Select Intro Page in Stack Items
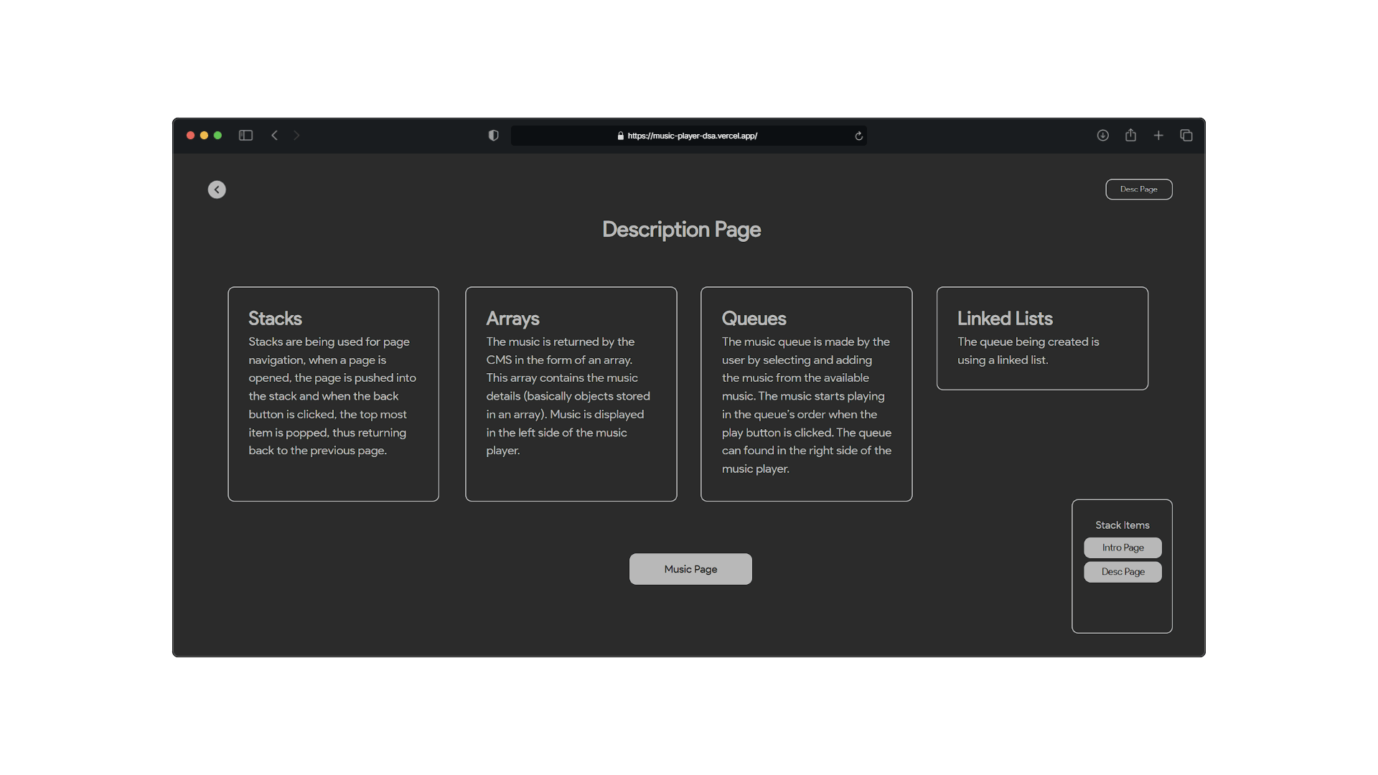The height and width of the screenshot is (775, 1378). pyautogui.click(x=1122, y=548)
